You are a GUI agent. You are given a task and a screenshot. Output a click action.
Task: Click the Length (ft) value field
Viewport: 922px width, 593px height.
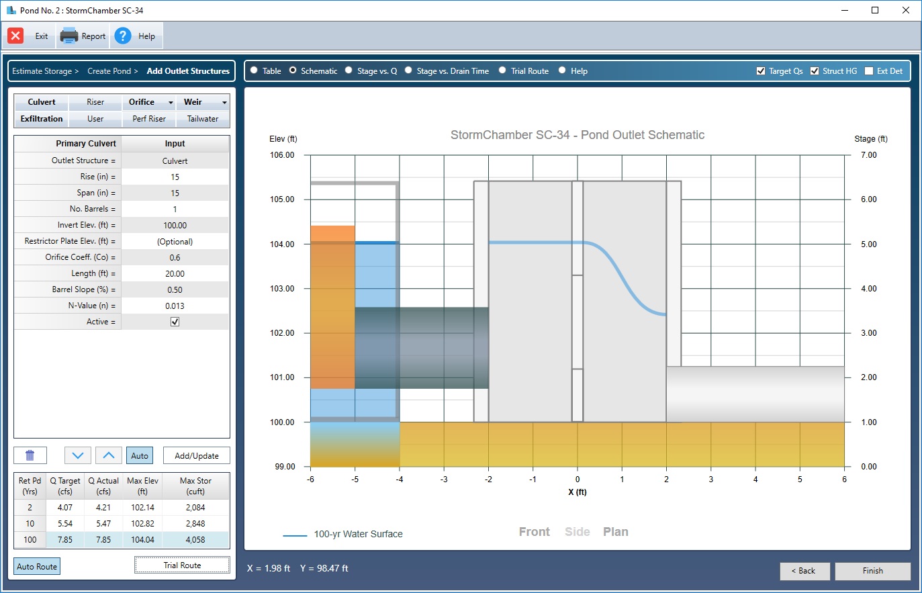pos(175,273)
